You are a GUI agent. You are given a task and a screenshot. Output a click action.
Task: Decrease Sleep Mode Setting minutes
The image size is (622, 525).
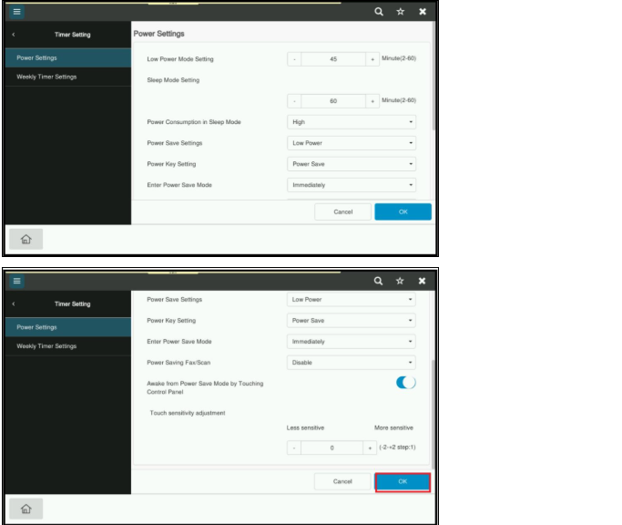pyautogui.click(x=294, y=101)
